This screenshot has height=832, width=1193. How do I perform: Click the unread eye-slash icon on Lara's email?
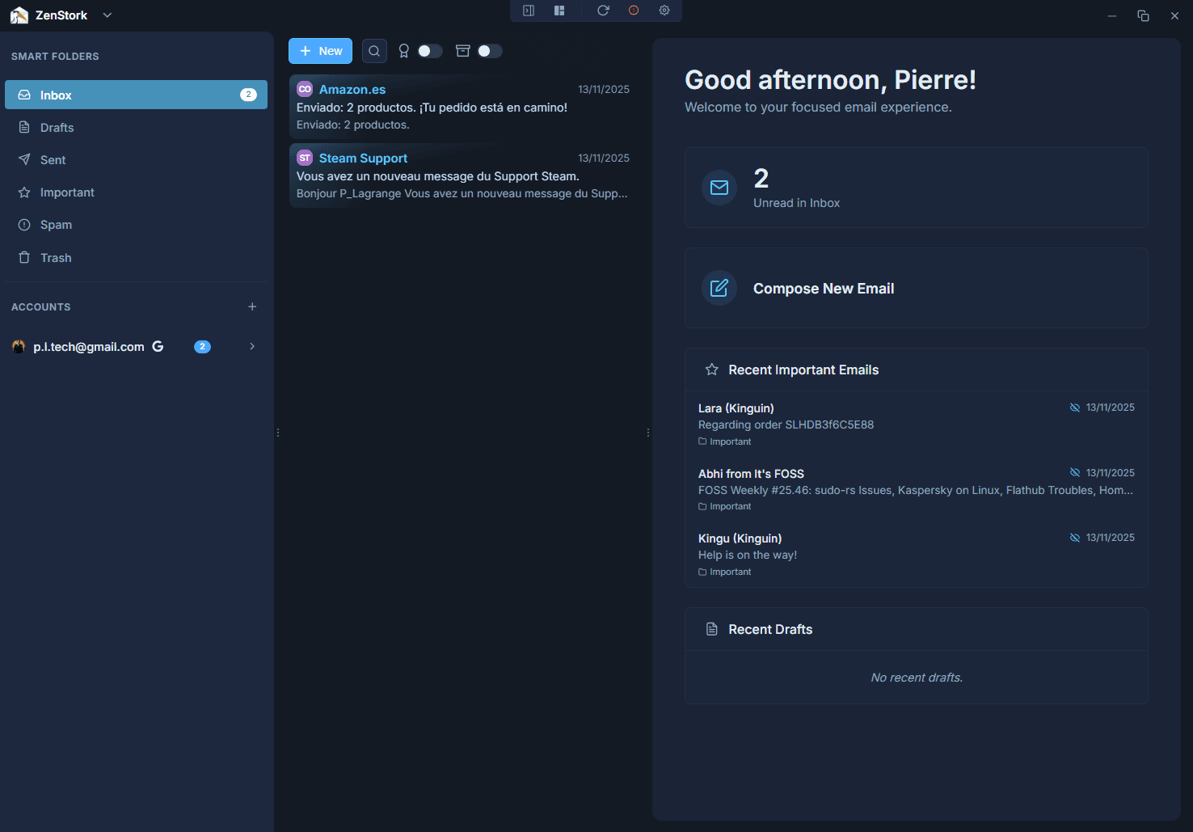[x=1074, y=407]
